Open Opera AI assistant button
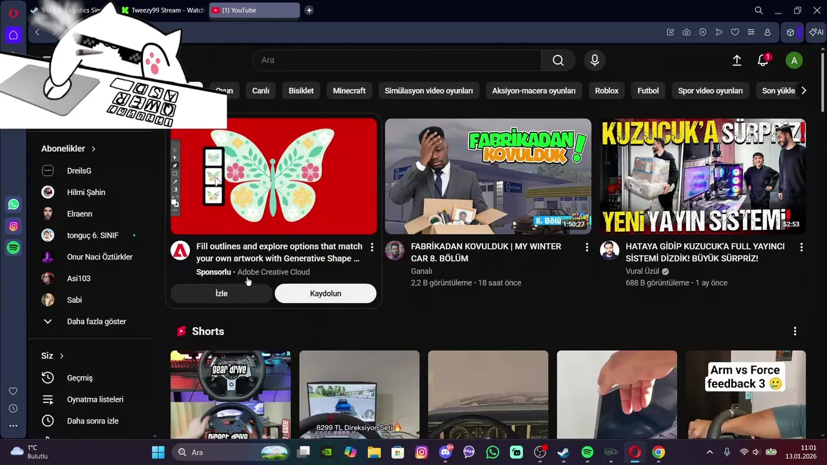Screen dimensions: 827x465 point(815,32)
